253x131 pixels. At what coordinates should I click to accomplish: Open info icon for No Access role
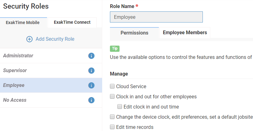click(91, 100)
